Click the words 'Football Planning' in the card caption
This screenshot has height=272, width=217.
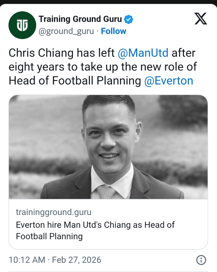49,236
